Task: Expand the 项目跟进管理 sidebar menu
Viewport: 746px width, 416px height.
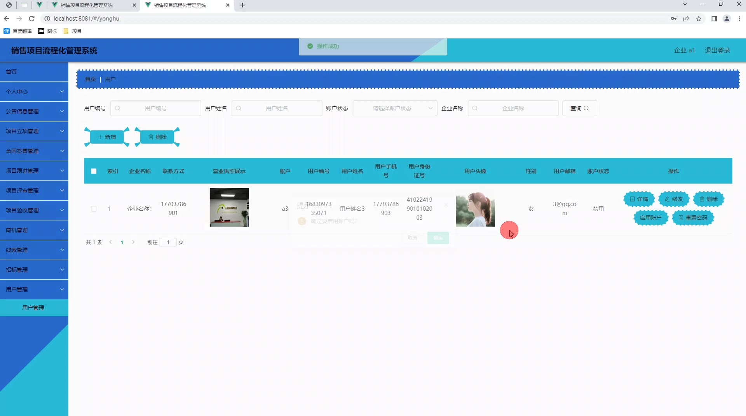Action: 34,171
